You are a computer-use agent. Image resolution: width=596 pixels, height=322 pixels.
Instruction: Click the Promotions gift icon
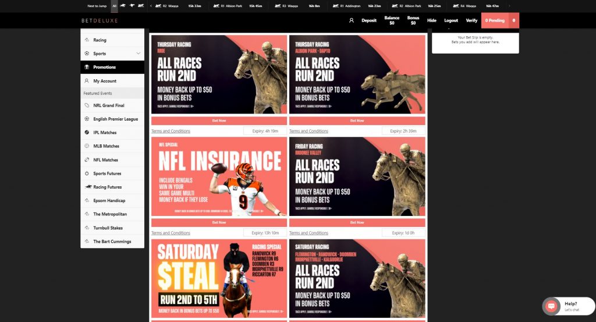coord(87,68)
